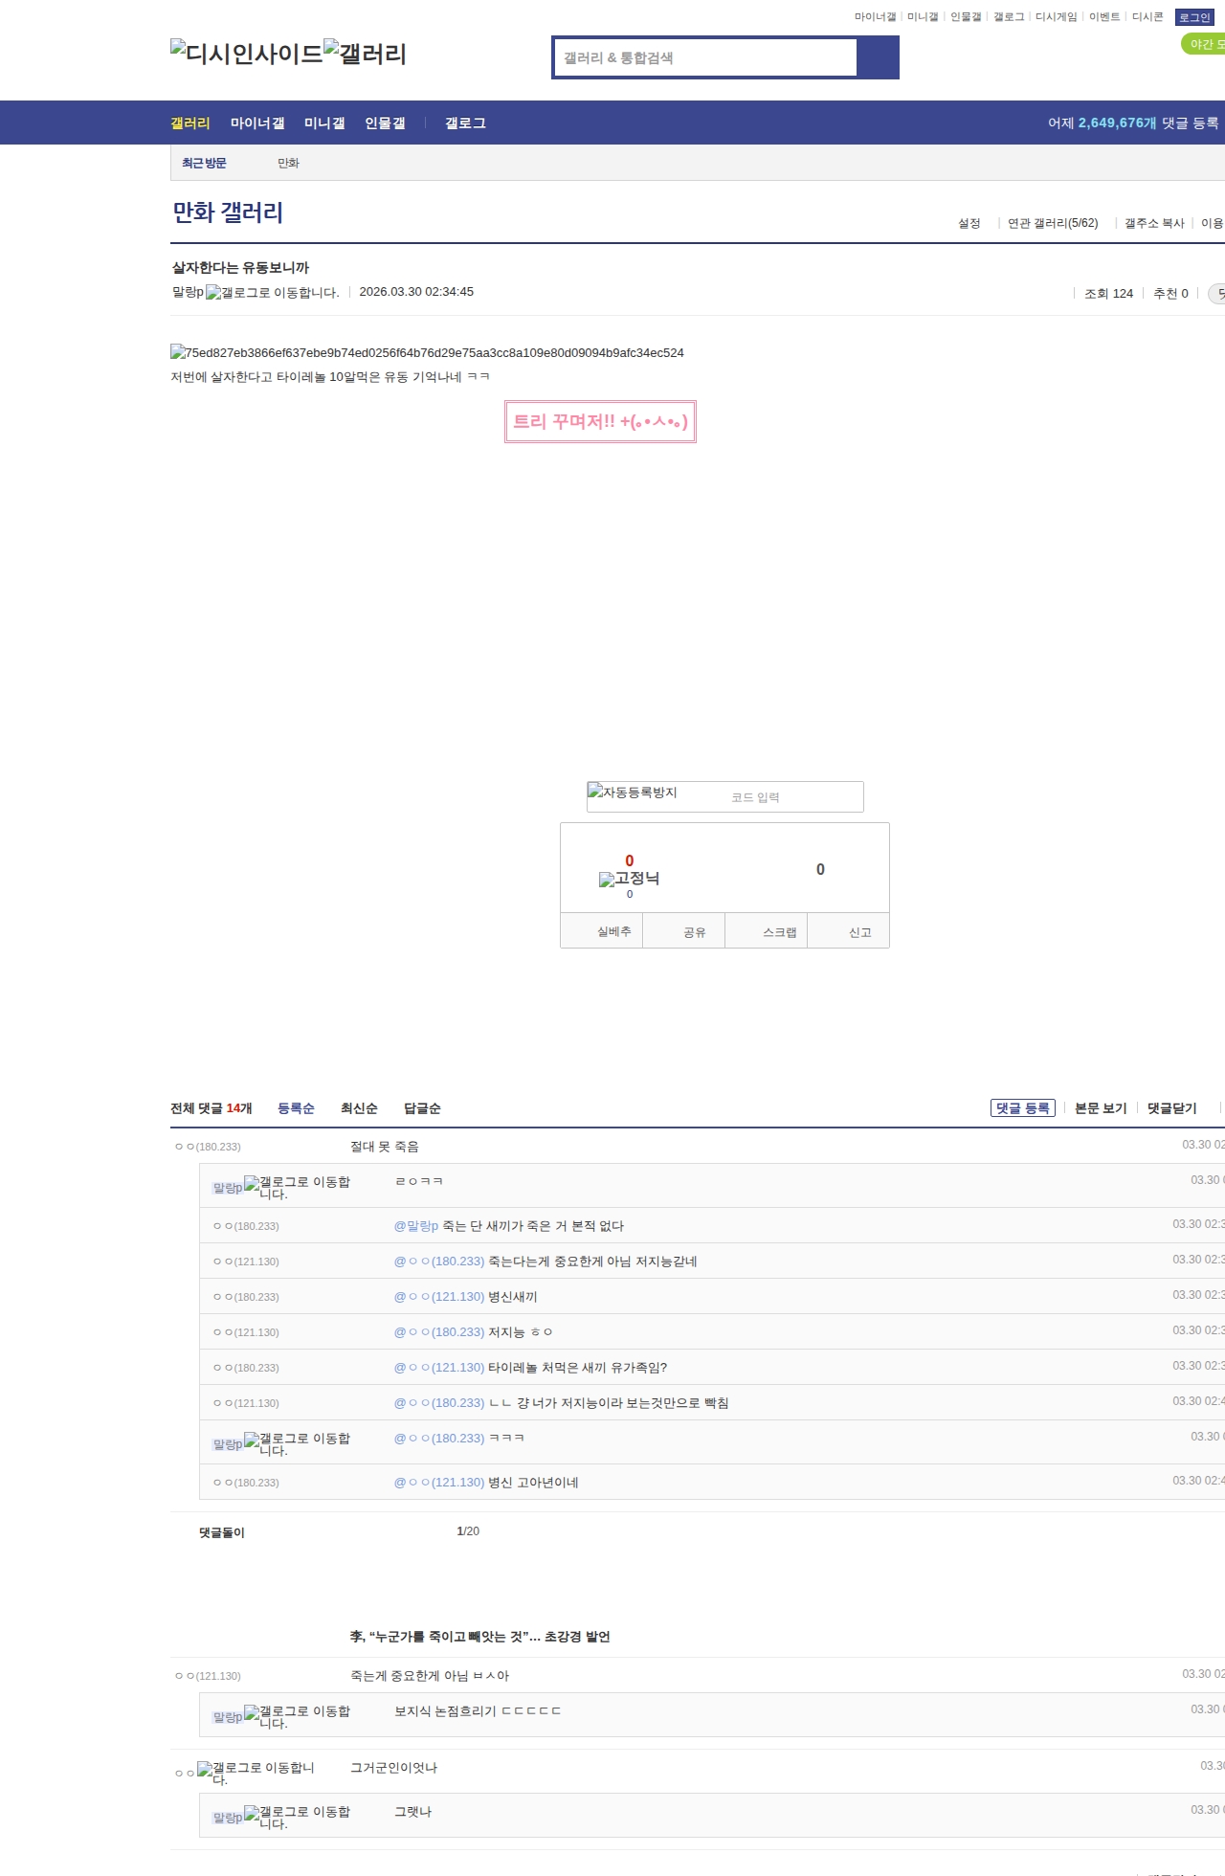Open the 디시게임 top link
This screenshot has width=1225, height=1876.
click(1057, 17)
